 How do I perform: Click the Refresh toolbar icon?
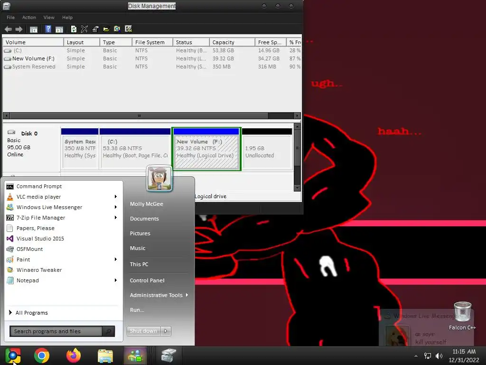[74, 29]
